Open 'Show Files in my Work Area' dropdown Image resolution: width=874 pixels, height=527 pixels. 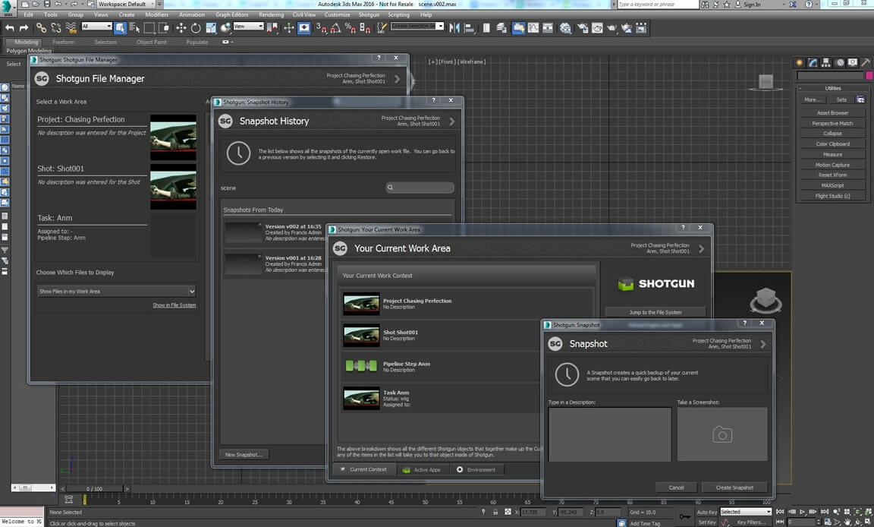click(117, 291)
